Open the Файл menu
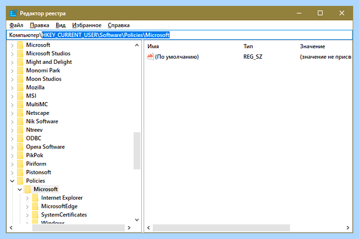The width and height of the screenshot is (359, 239). [16, 25]
